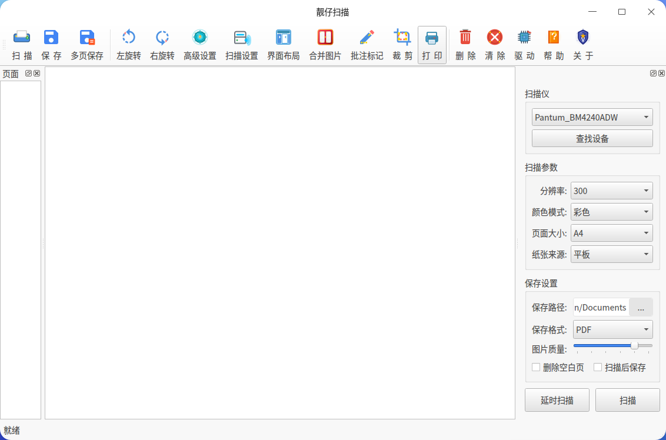Open 高级设置 advanced settings
The image size is (666, 440).
pyautogui.click(x=199, y=45)
